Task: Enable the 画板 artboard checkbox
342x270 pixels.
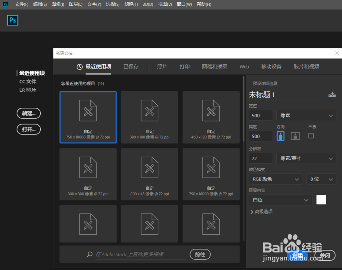Action: [x=311, y=136]
